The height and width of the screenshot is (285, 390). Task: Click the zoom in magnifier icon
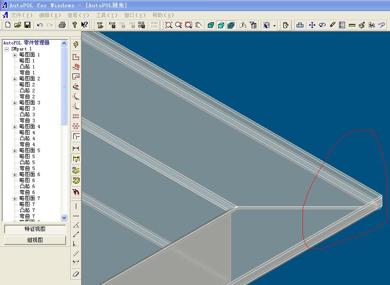click(179, 25)
